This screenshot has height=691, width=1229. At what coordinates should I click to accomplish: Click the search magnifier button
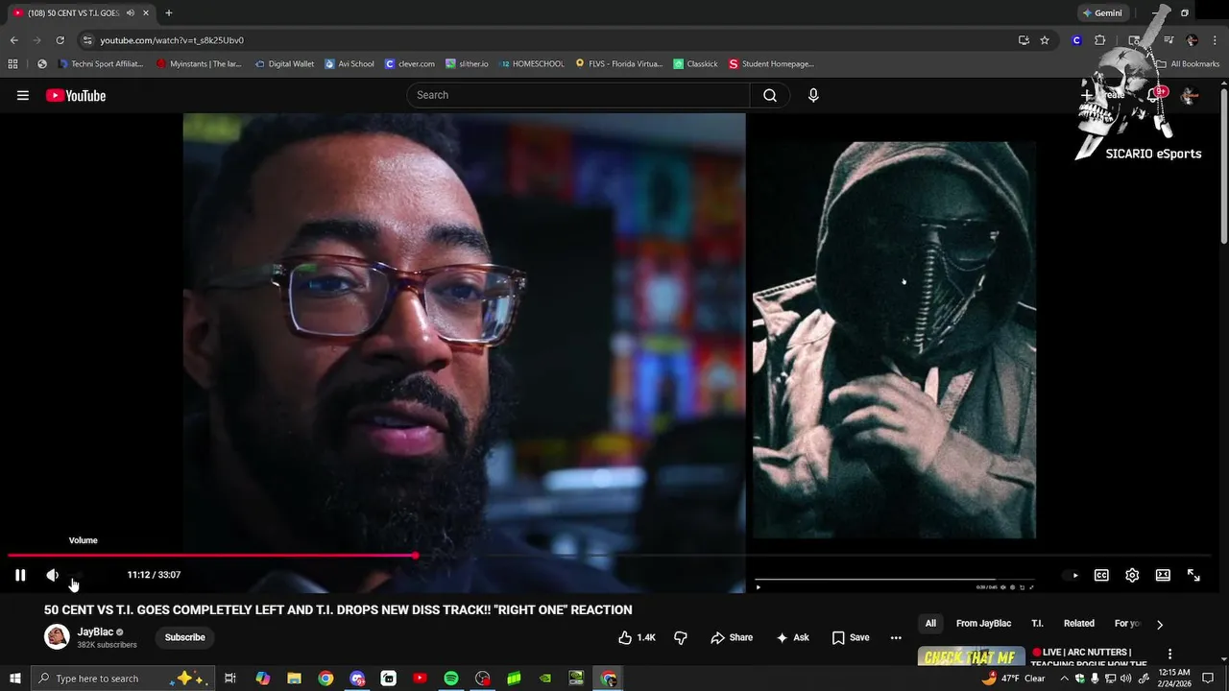point(770,95)
